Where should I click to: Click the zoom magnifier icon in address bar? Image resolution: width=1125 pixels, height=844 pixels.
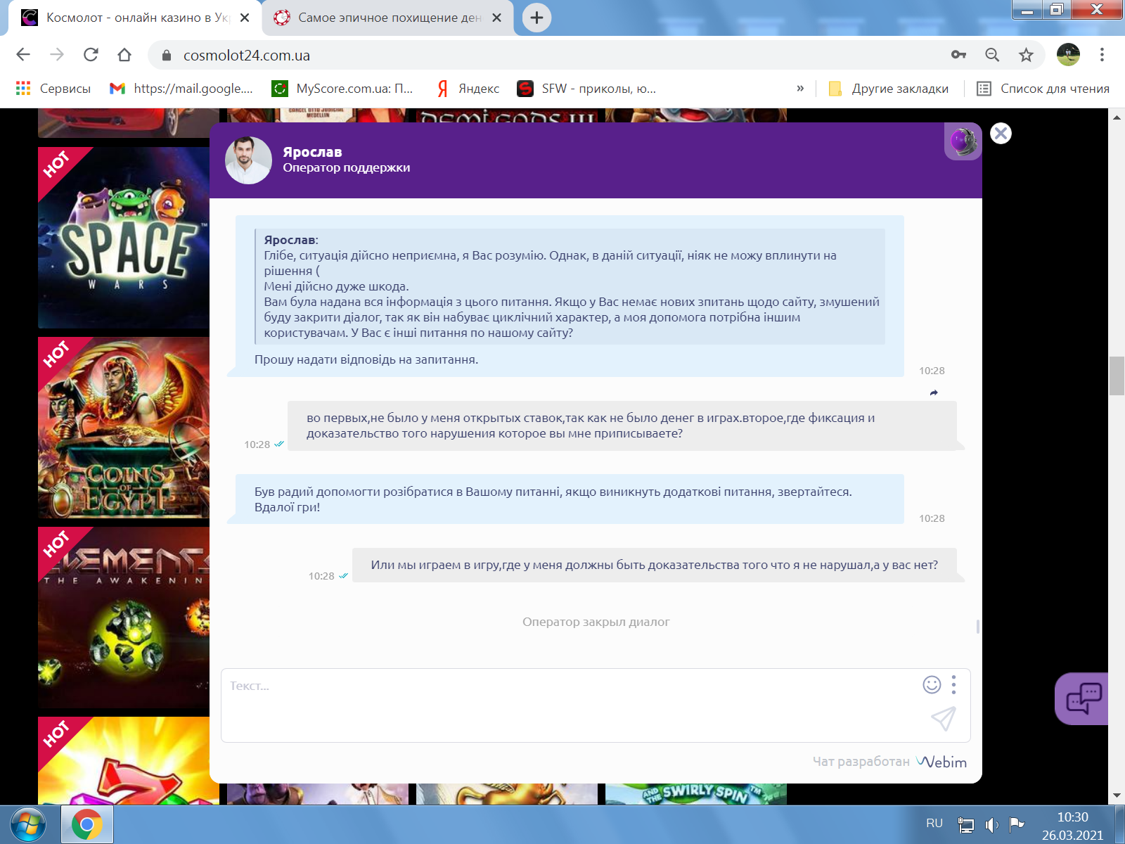point(992,55)
